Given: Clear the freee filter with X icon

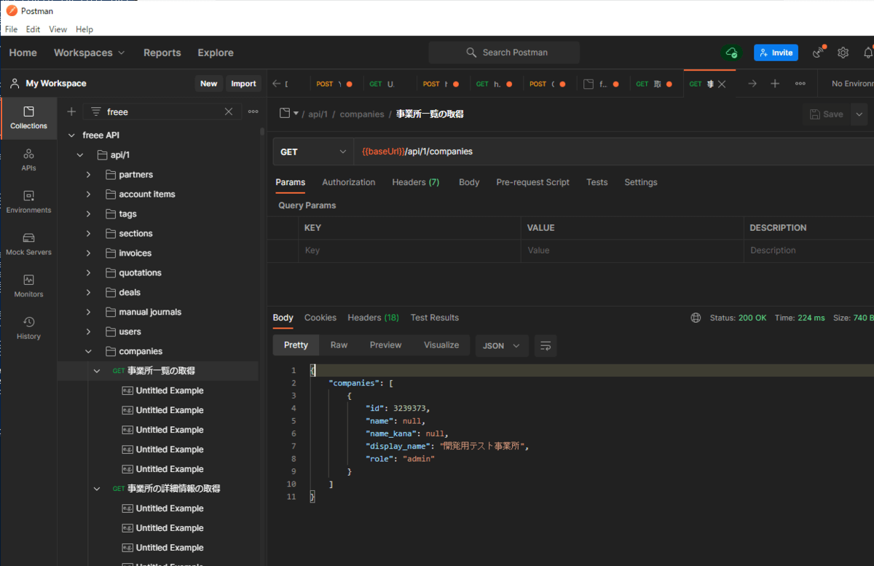Looking at the screenshot, I should tap(229, 111).
